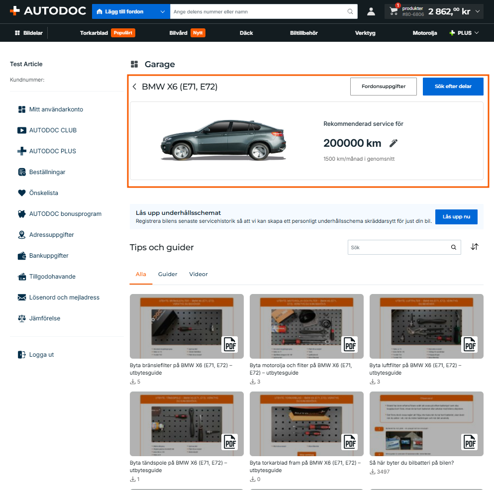Switch to the Videor tab
The width and height of the screenshot is (494, 490).
pyautogui.click(x=198, y=274)
